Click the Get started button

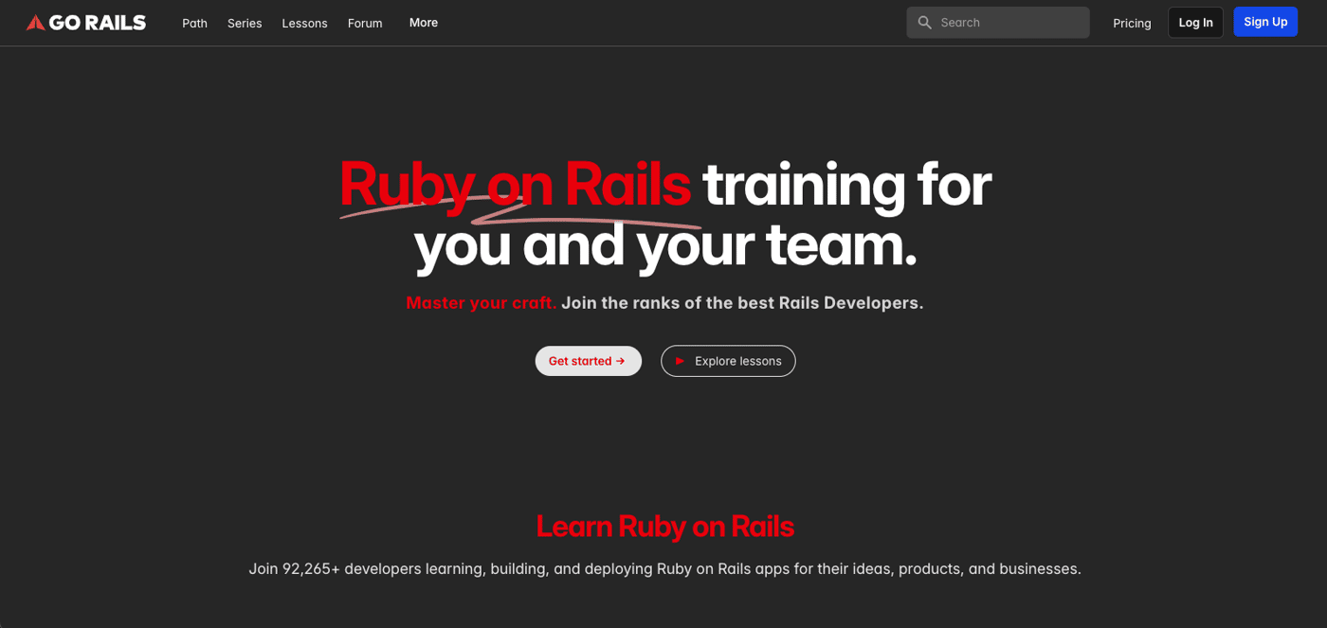coord(589,361)
